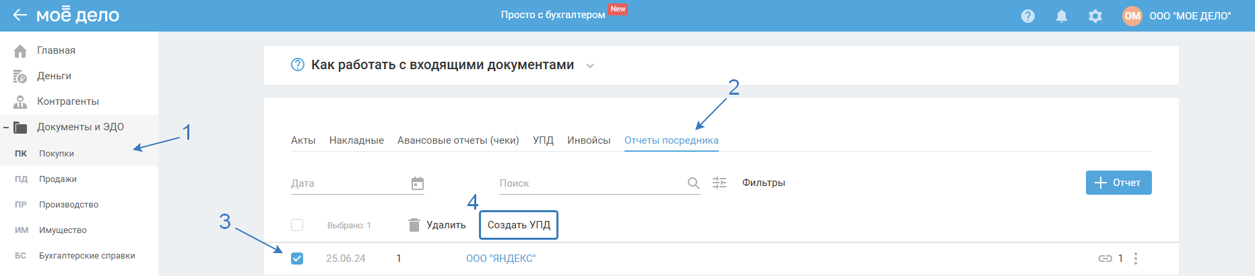Expand the 'Как работать с входящими документами' chevron
The width and height of the screenshot is (1255, 276).
(x=590, y=66)
